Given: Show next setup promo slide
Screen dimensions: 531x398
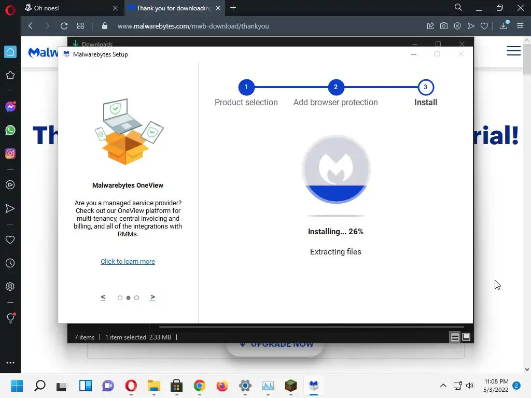Looking at the screenshot, I should click(153, 297).
